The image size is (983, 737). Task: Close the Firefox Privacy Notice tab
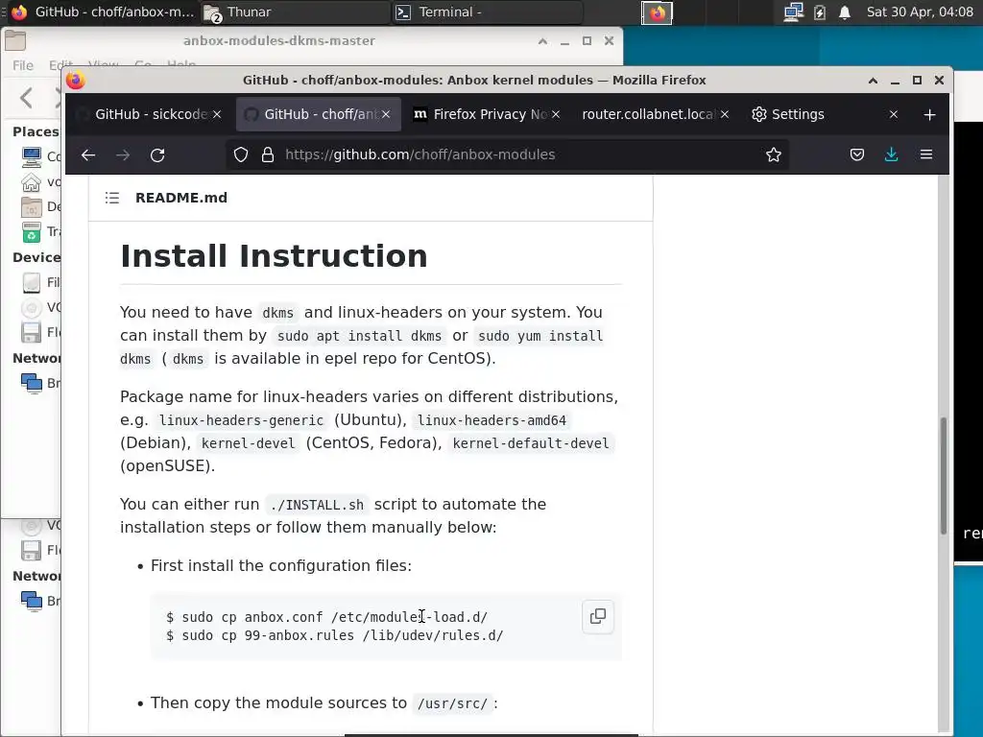pyautogui.click(x=556, y=115)
